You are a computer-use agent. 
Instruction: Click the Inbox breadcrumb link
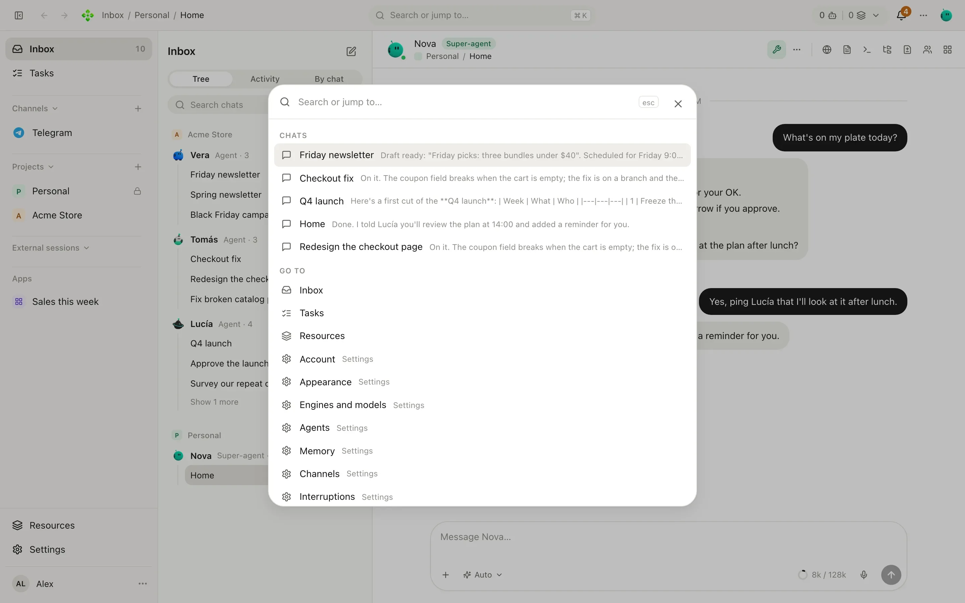[113, 15]
